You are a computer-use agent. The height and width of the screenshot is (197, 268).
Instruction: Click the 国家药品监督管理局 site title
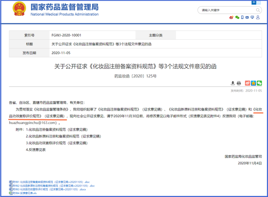tap(65, 7)
